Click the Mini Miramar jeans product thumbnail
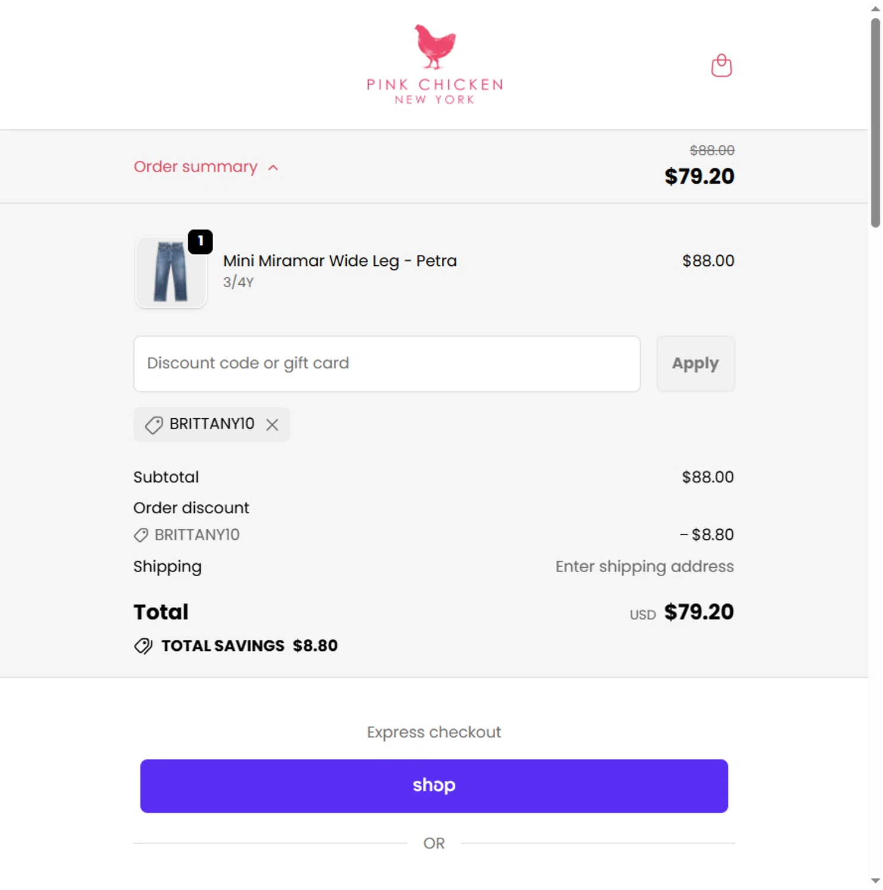The width and height of the screenshot is (883, 890). (x=170, y=272)
